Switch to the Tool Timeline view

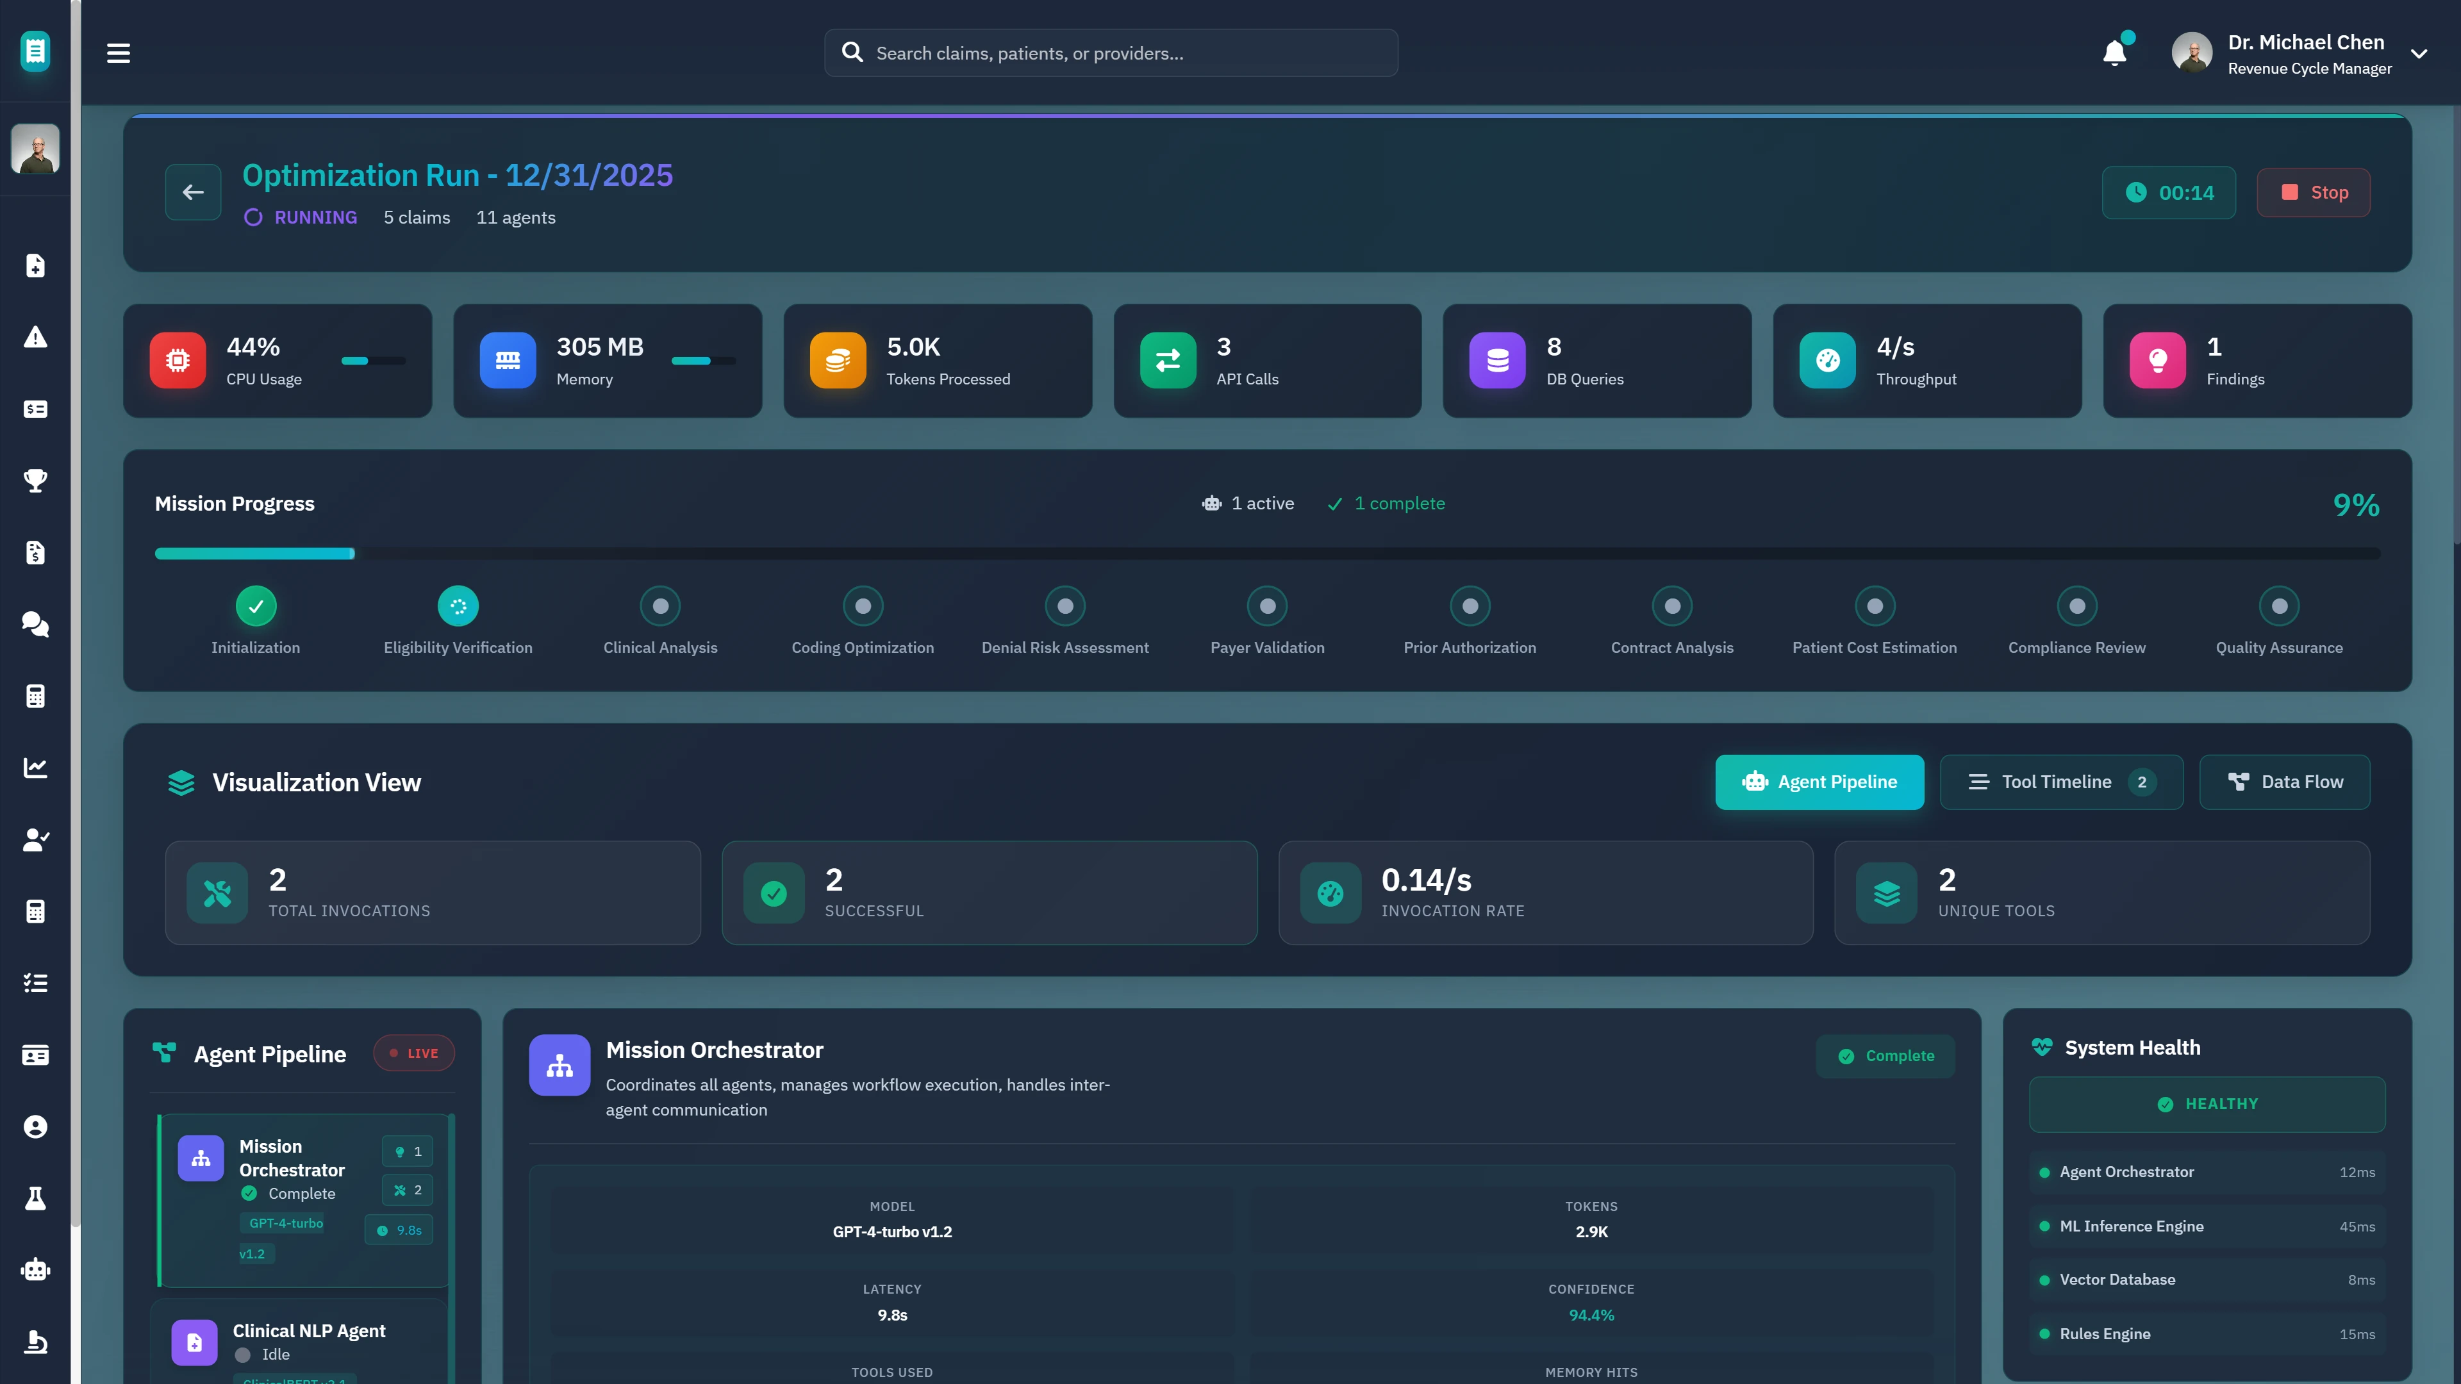tap(2060, 781)
